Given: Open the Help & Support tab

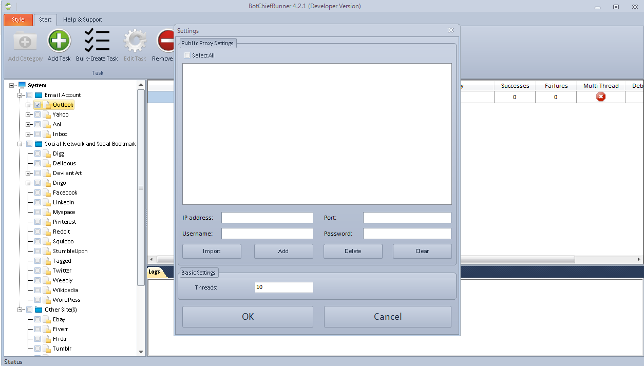Looking at the screenshot, I should pyautogui.click(x=83, y=20).
